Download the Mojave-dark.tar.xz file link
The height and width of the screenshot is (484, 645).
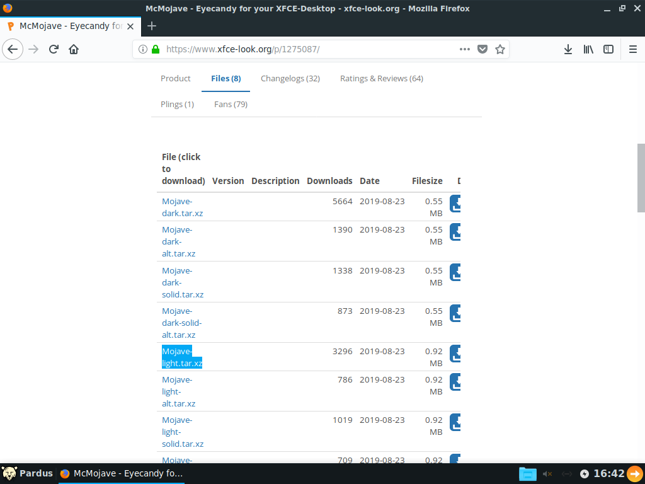182,207
